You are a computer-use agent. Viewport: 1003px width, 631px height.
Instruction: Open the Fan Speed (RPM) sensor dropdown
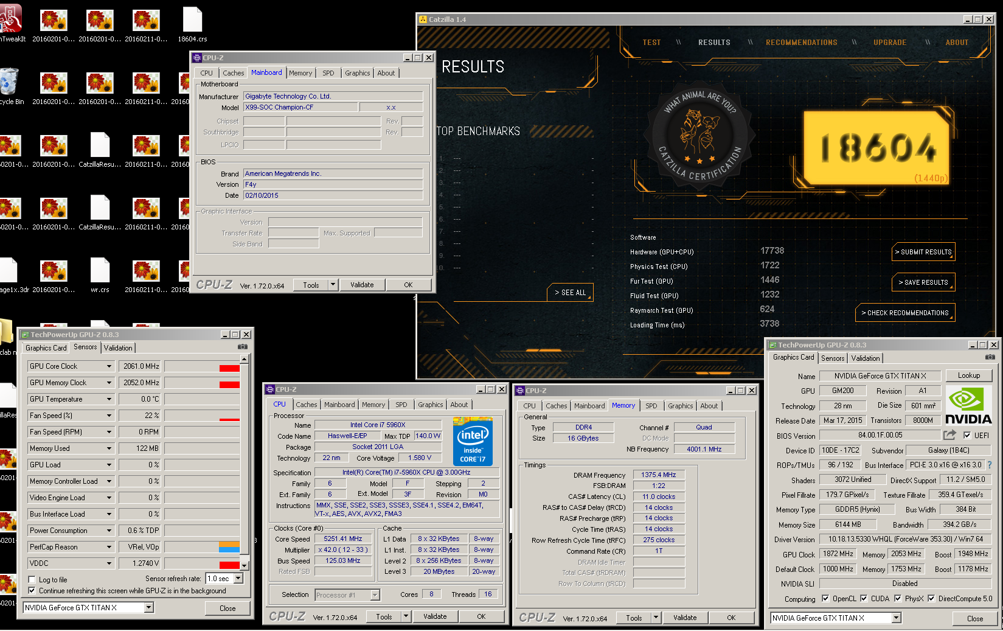pyautogui.click(x=109, y=432)
